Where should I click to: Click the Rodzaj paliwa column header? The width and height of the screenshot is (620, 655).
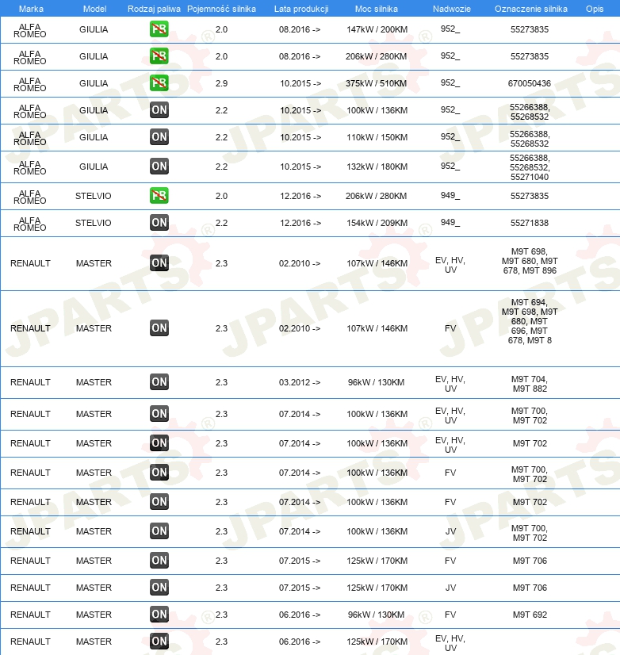tap(154, 9)
